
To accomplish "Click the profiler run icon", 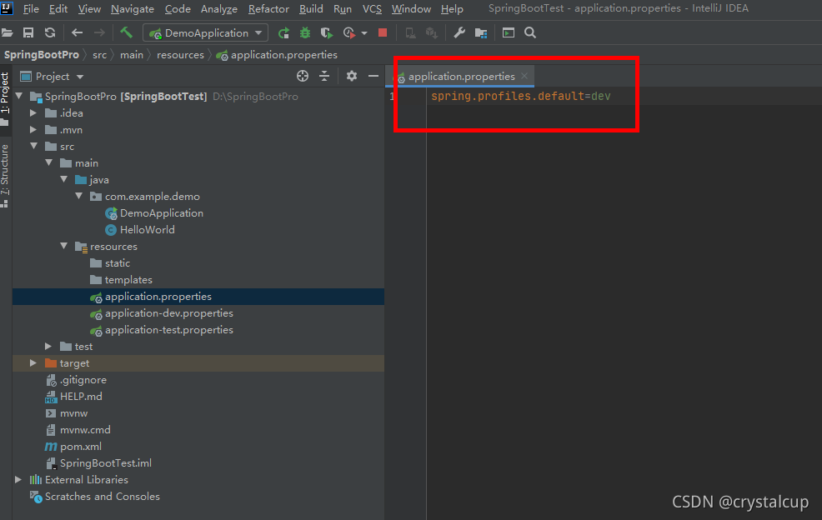I will click(349, 33).
